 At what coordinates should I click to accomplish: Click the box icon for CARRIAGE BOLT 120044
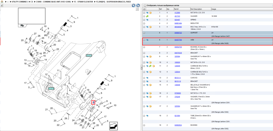(x=150, y=72)
